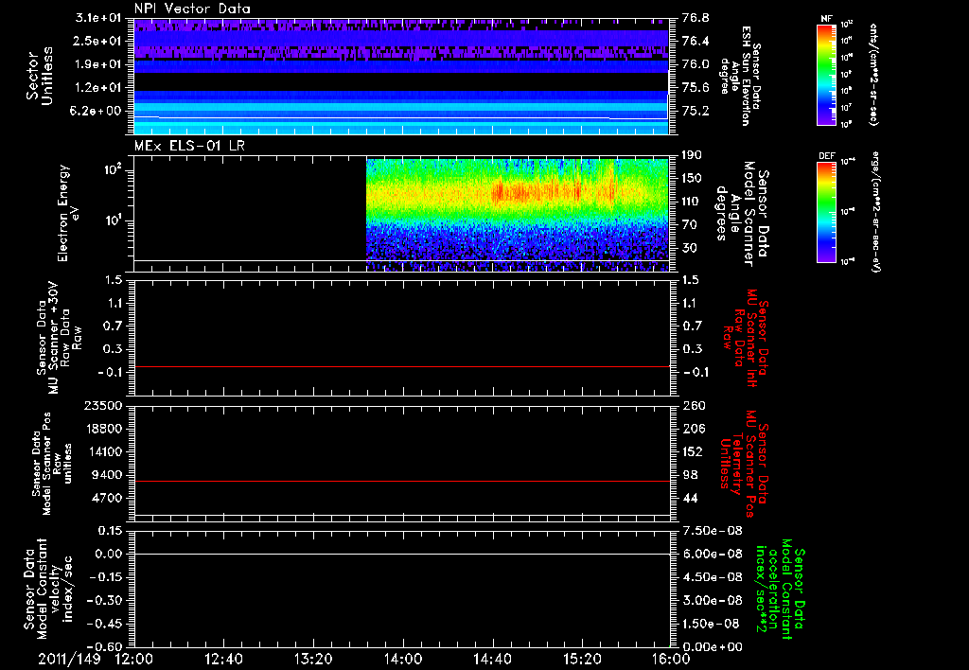This screenshot has width=969, height=670.
Task: Click the "Electron Energy eV" axis title
Action: pyautogui.click(x=68, y=213)
